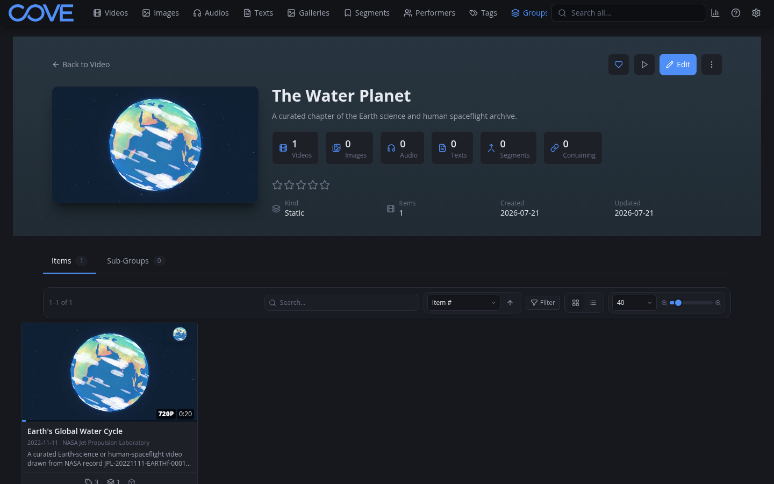Toggle favorite heart for this group

coord(619,65)
